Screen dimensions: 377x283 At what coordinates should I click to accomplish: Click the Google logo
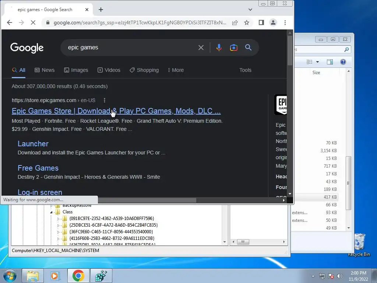[27, 48]
